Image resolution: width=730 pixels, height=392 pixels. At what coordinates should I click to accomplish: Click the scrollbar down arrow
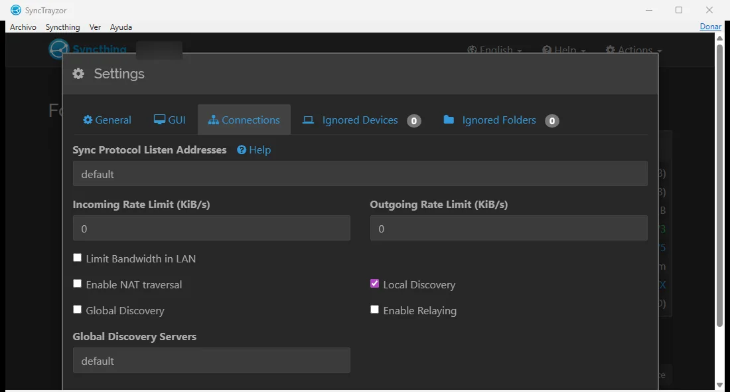click(719, 385)
